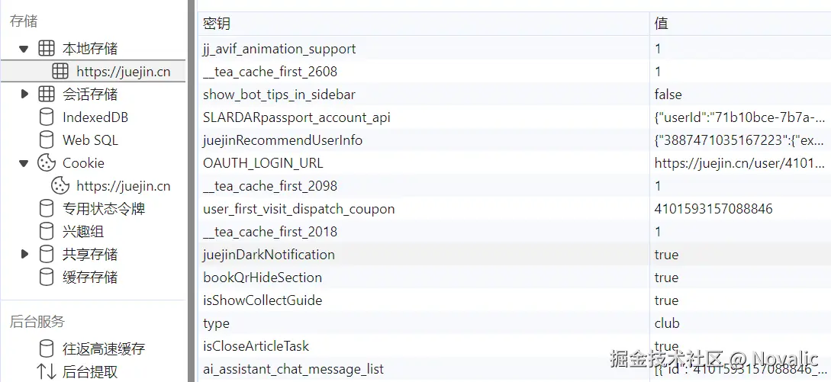The width and height of the screenshot is (831, 382).
Task: Expand the 会话存储 tree arrow
Action: [x=24, y=95]
